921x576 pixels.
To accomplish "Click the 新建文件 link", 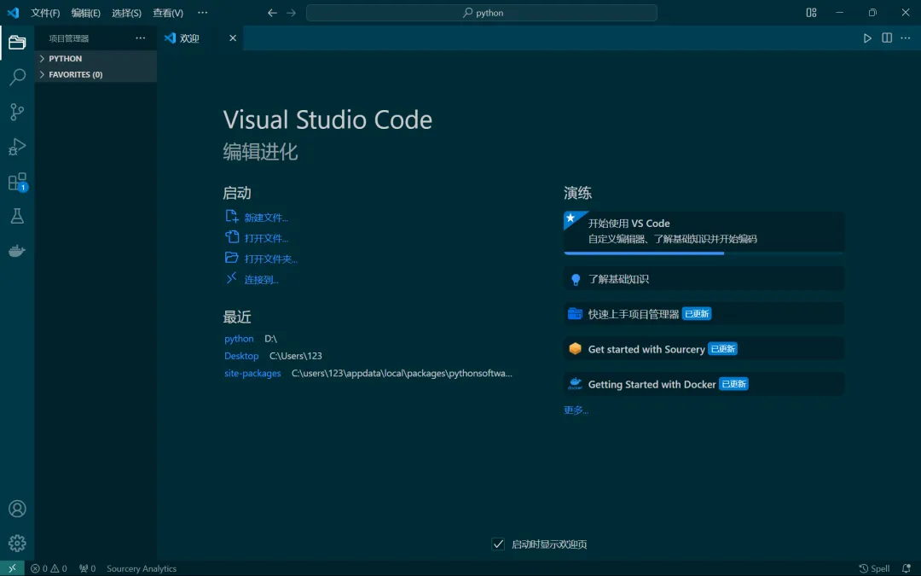I will 266,218.
